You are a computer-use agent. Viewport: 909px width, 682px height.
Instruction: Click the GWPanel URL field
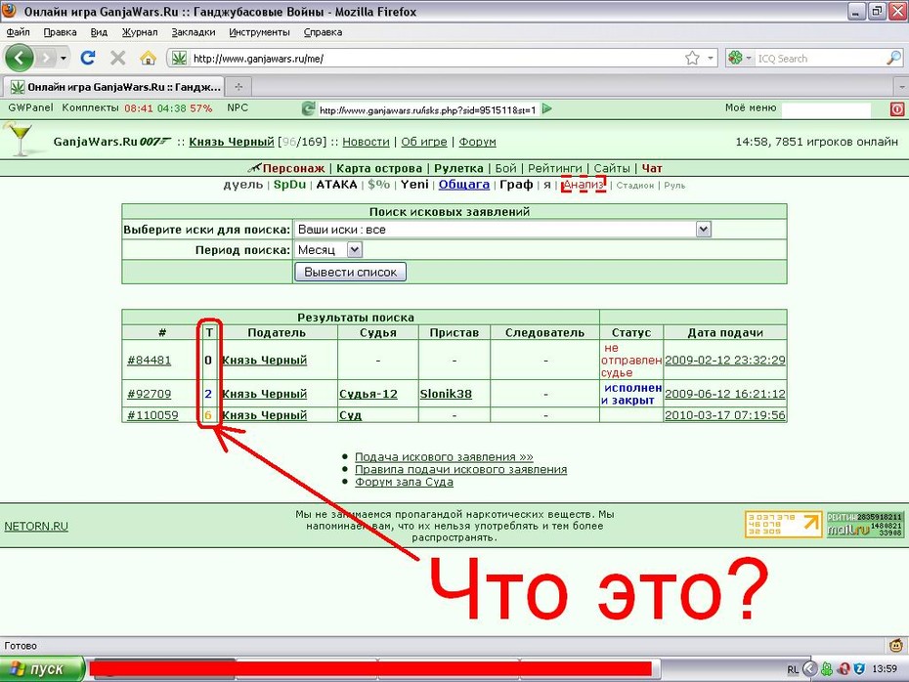point(428,109)
